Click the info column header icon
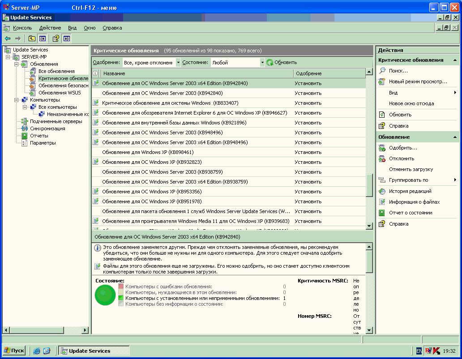 click(x=95, y=73)
